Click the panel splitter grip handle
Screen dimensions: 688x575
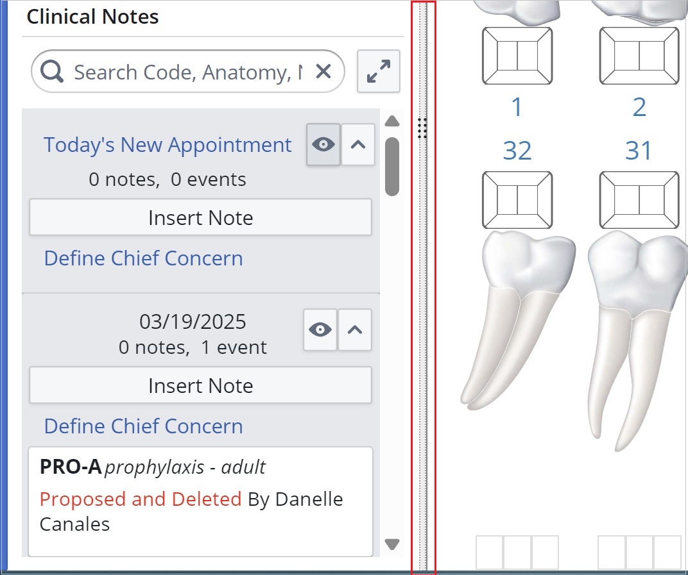tap(422, 128)
